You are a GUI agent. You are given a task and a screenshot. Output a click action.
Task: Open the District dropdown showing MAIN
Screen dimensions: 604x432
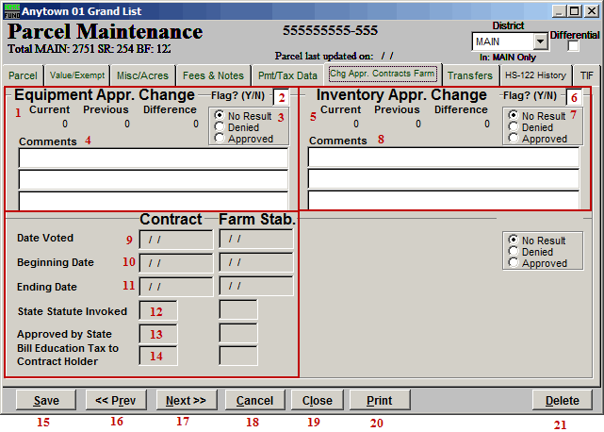click(x=540, y=42)
